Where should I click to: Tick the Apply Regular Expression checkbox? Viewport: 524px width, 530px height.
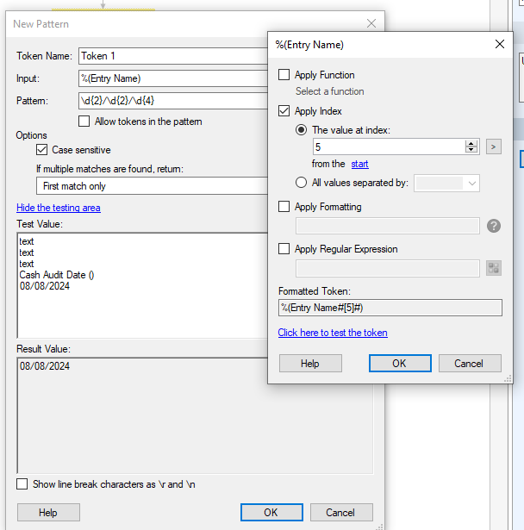(284, 249)
